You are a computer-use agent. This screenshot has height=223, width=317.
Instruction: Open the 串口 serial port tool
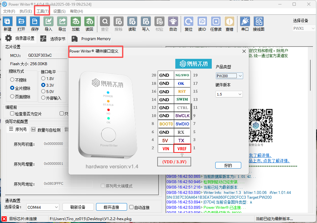pos(245,22)
